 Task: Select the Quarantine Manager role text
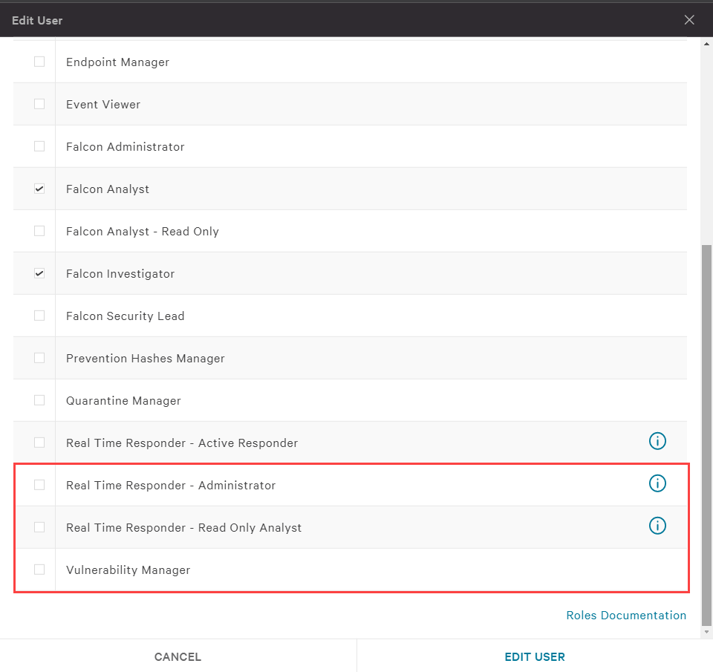(x=124, y=400)
